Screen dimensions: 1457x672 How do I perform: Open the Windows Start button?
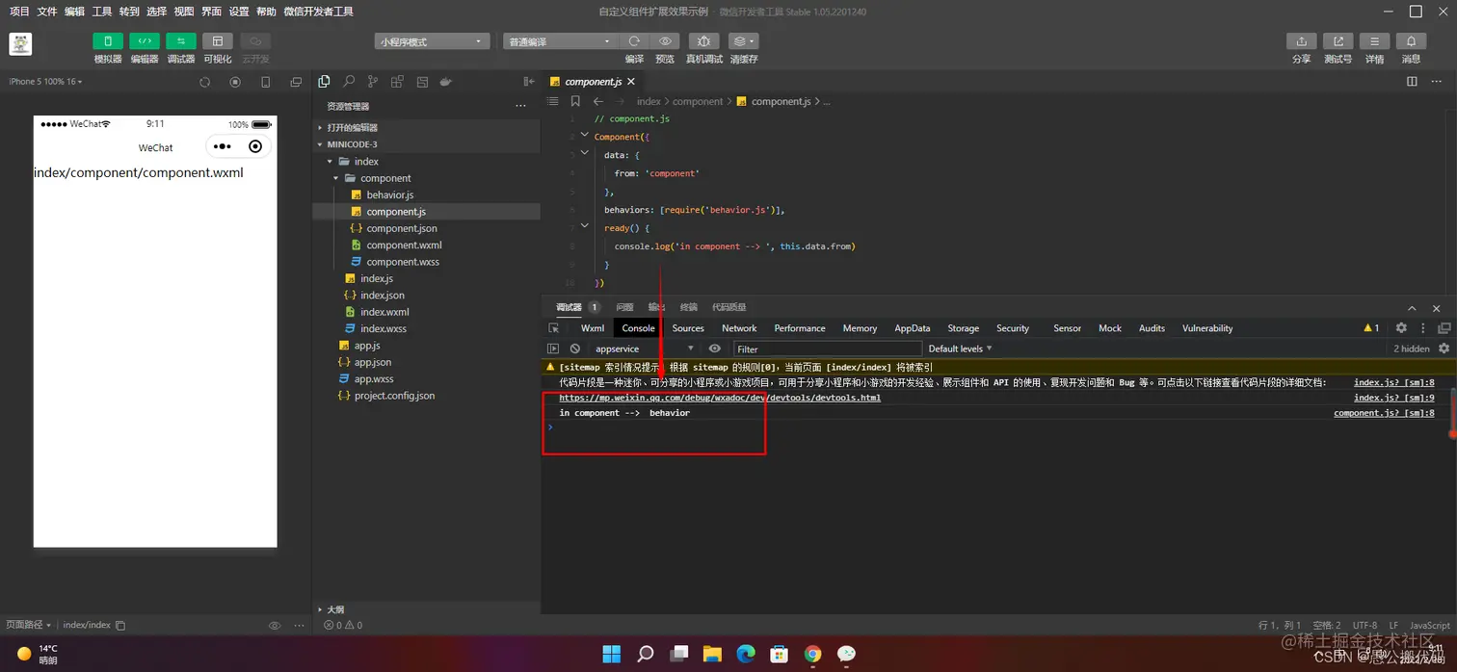point(612,655)
